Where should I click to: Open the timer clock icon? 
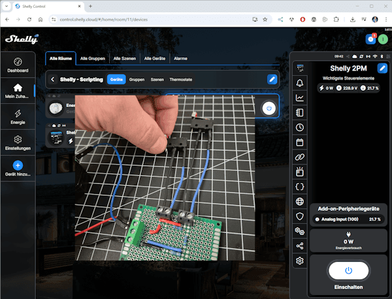[x=300, y=127]
